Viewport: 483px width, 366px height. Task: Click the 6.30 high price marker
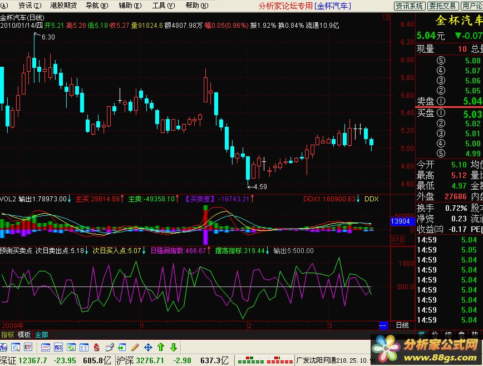[x=48, y=37]
